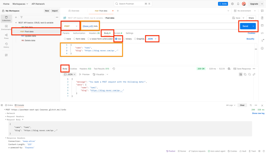Viewport: 266px width, 153px height.
Task: Select the none body type radio
Action: 65,39
